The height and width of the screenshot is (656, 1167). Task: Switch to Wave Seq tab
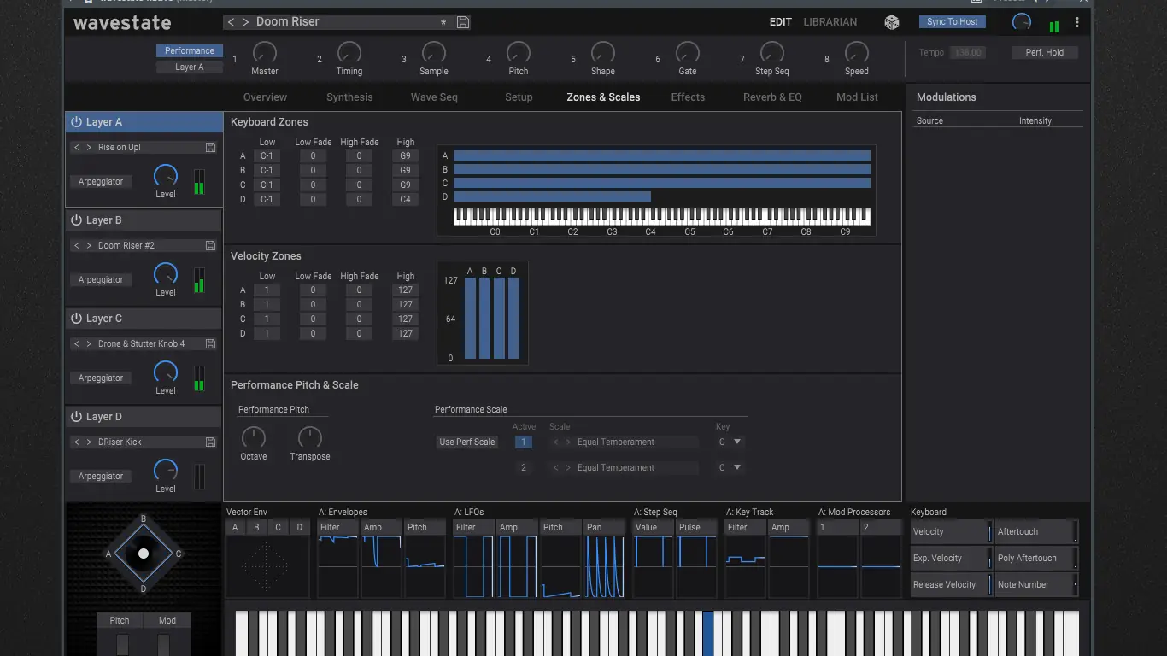[x=434, y=97]
